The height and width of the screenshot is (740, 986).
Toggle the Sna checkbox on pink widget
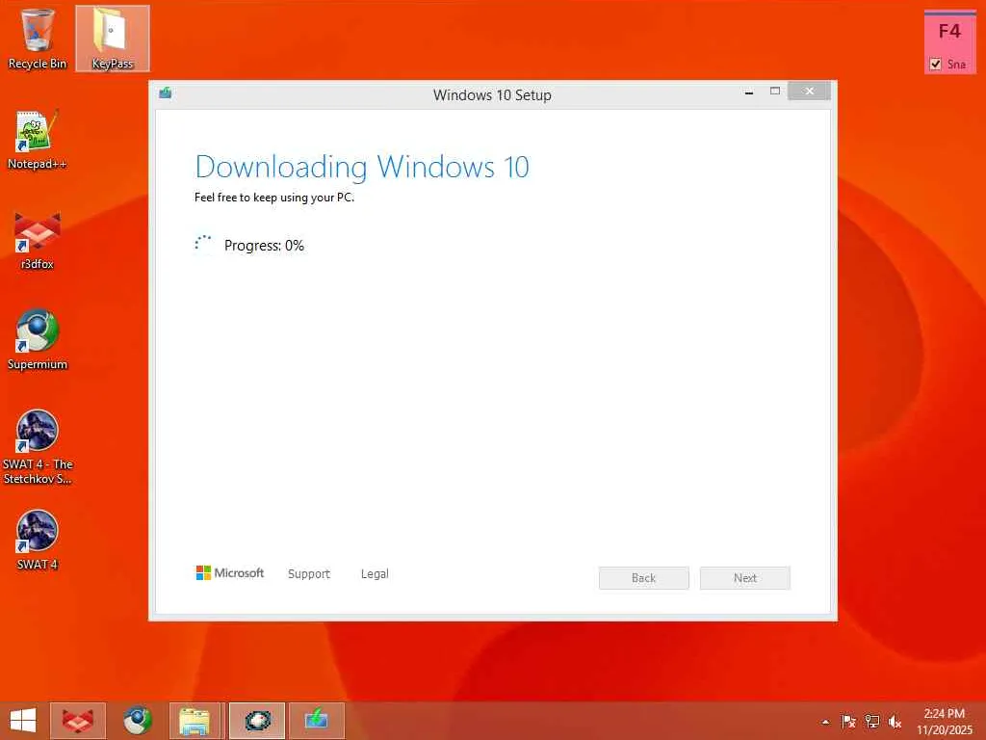[x=935, y=65]
